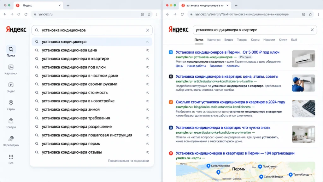The height and width of the screenshot is (182, 323).
Task: Switch to Книги search tab
Action: point(283,39)
